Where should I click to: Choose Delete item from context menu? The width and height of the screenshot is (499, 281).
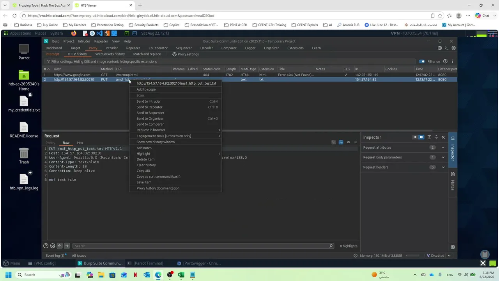[x=175, y=159]
